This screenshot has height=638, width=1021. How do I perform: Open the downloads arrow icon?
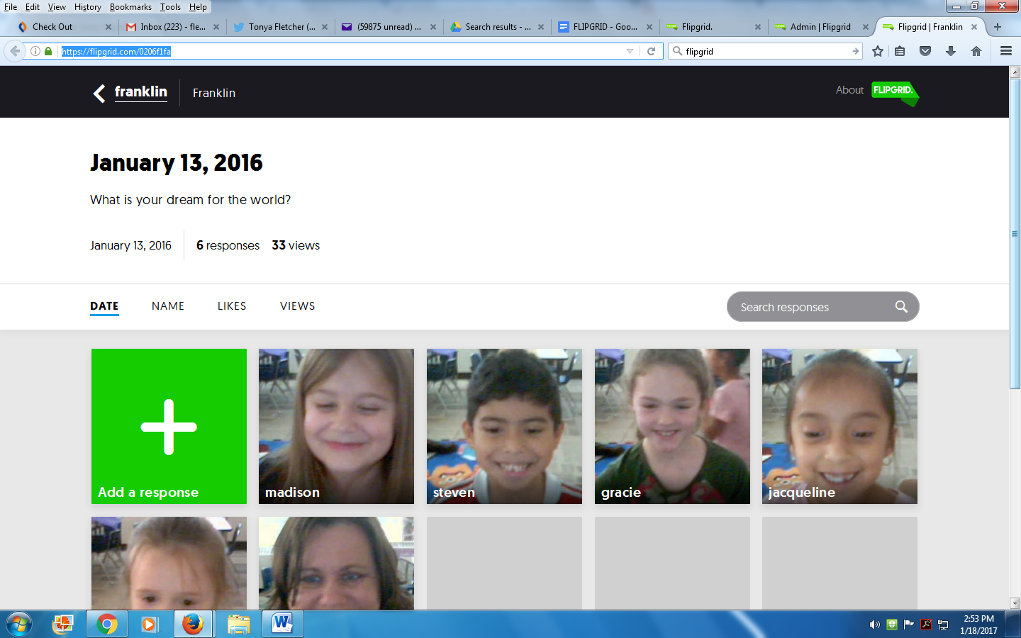pyautogui.click(x=951, y=51)
